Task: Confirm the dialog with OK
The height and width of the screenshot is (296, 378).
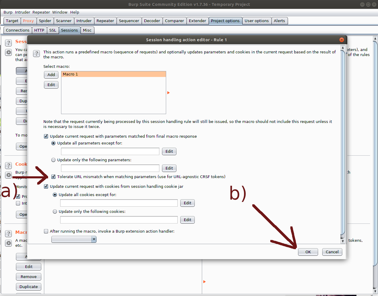Action: (308, 252)
